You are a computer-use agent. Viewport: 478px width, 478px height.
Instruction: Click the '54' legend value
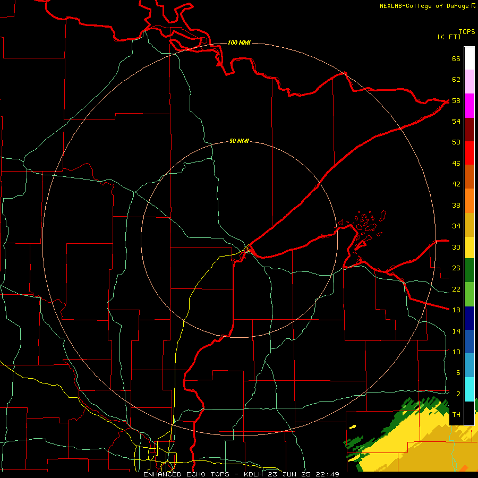point(456,121)
